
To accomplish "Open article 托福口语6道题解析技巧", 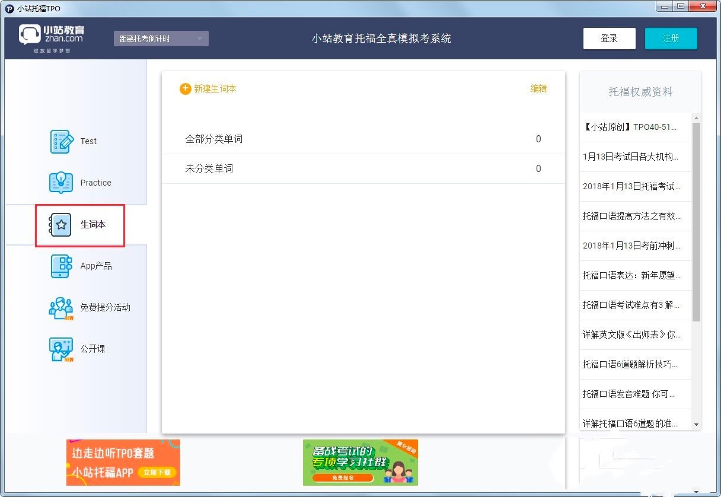I will click(x=636, y=365).
